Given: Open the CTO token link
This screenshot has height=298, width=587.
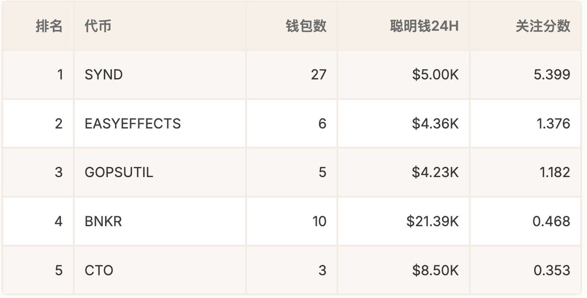Looking at the screenshot, I should click(x=99, y=270).
